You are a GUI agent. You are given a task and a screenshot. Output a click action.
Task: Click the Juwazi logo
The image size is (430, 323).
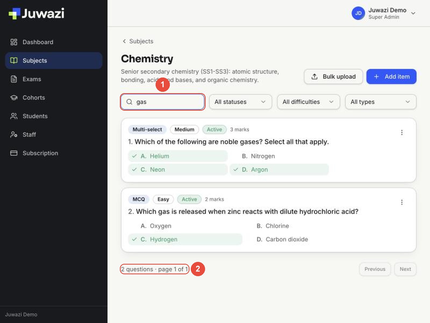click(x=37, y=13)
